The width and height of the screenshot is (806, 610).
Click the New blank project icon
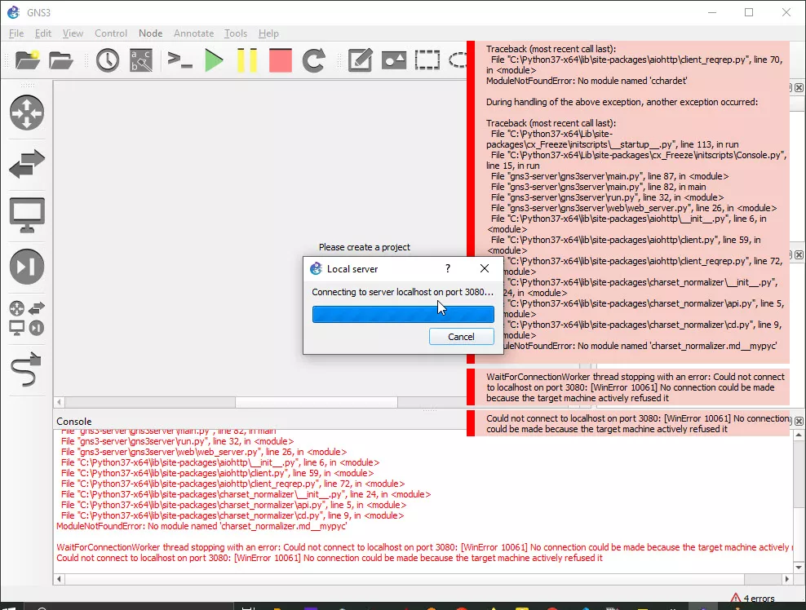coord(27,60)
